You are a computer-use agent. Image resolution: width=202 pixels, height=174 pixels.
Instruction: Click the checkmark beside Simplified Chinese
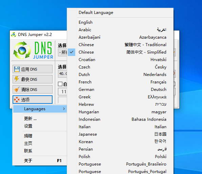[x=72, y=52]
